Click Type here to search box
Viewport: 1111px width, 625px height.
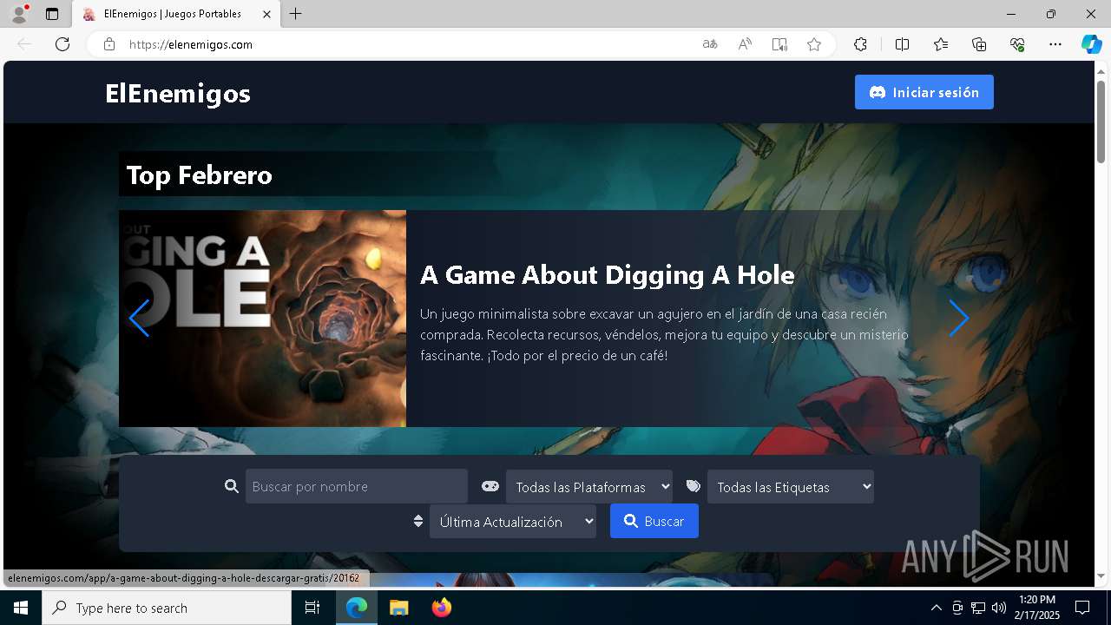(167, 608)
